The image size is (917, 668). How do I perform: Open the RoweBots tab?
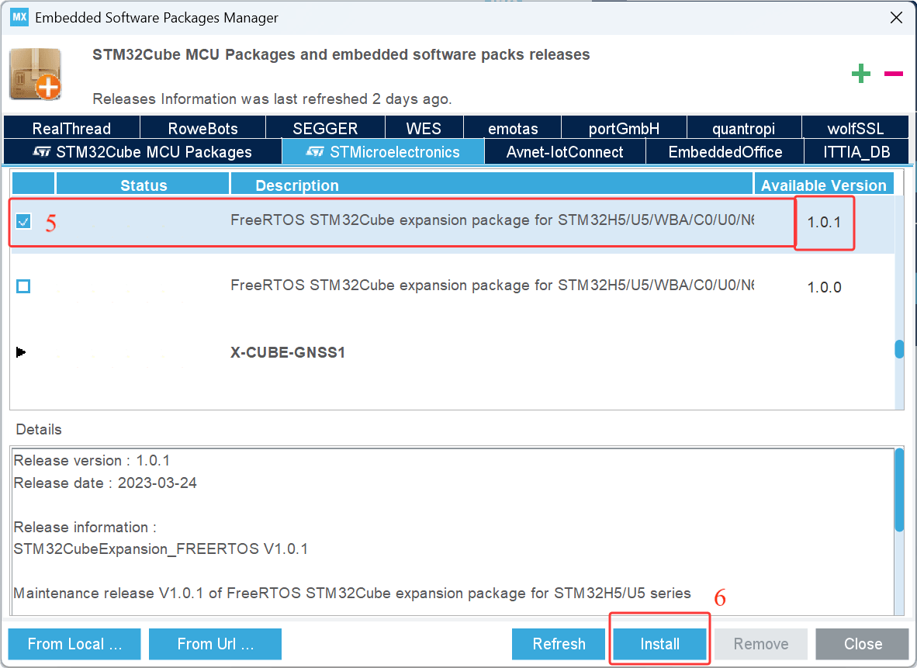203,128
